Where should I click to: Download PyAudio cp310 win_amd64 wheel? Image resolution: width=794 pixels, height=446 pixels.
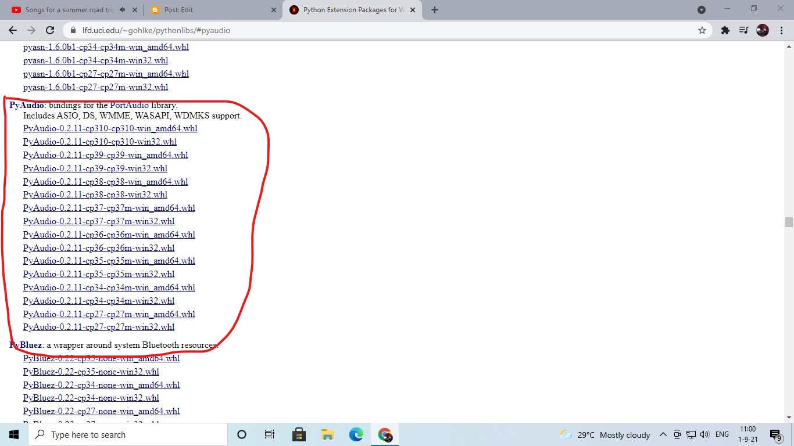tap(110, 128)
